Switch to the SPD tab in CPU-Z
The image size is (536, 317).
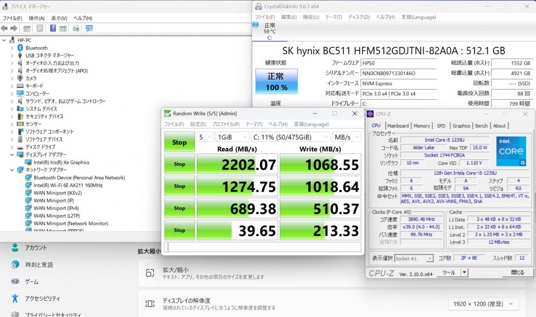441,126
